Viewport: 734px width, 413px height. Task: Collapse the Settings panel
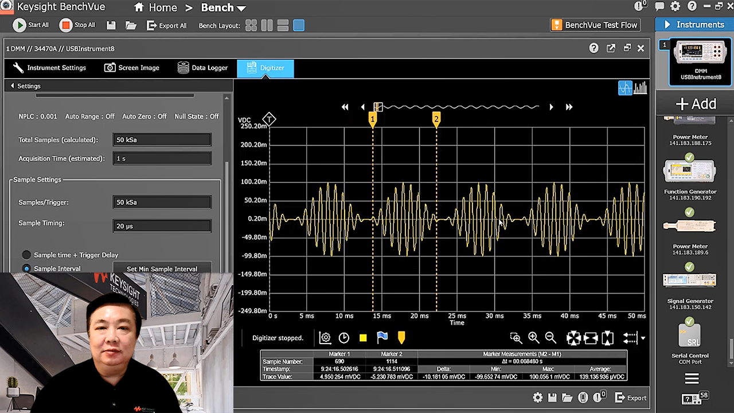tap(12, 85)
